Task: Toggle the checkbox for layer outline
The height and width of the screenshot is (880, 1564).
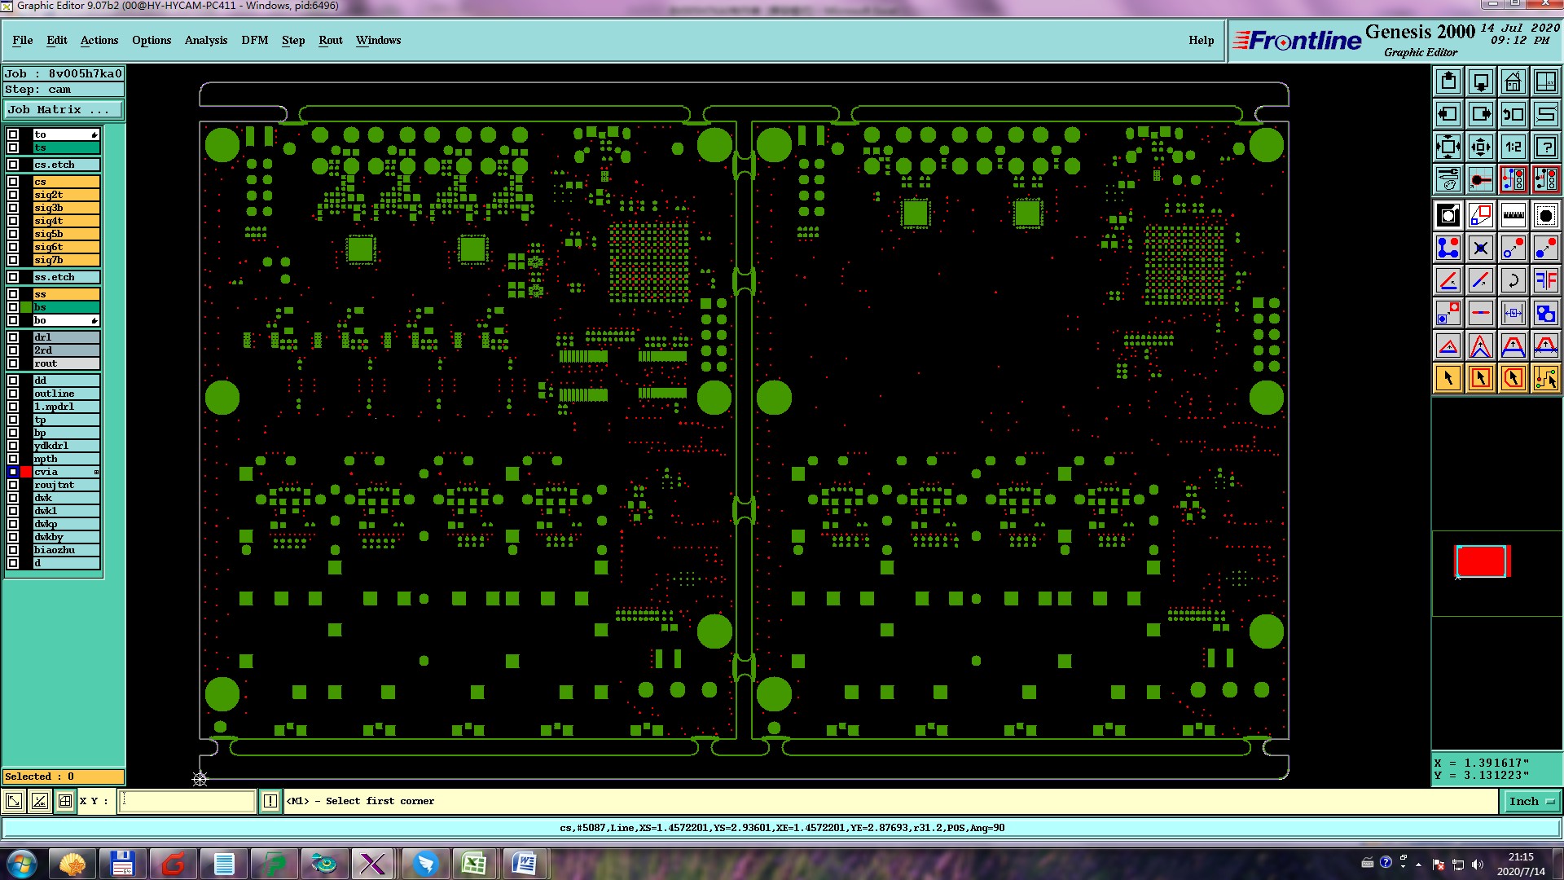Action: (x=13, y=394)
